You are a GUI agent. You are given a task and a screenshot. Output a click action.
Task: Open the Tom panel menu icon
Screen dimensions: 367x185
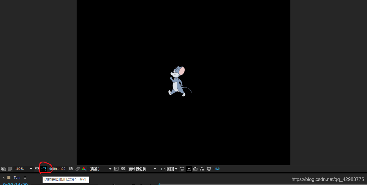(25, 178)
